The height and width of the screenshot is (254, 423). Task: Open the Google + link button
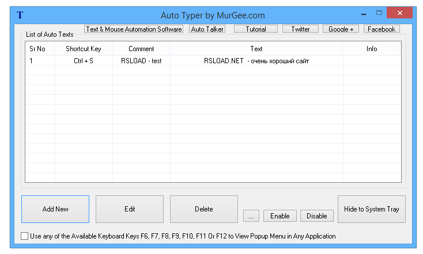point(341,29)
